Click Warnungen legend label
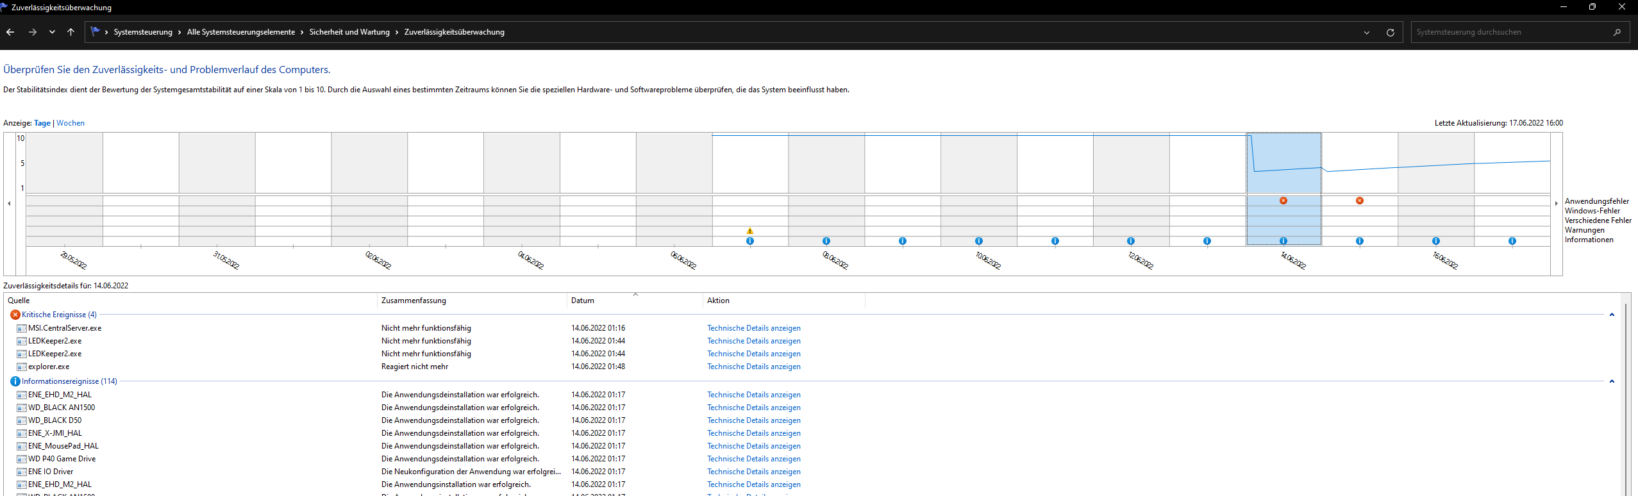 click(x=1584, y=230)
